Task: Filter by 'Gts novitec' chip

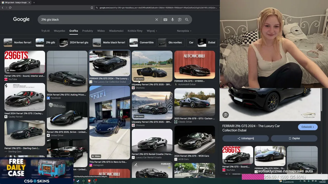Action: 171,42
